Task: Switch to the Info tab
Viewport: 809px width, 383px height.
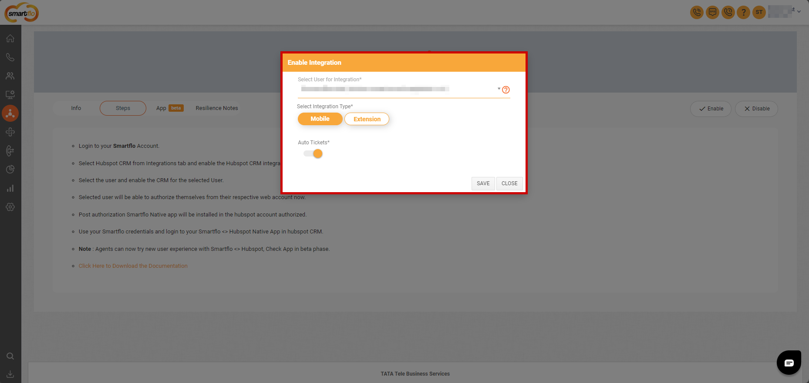Action: coord(76,108)
